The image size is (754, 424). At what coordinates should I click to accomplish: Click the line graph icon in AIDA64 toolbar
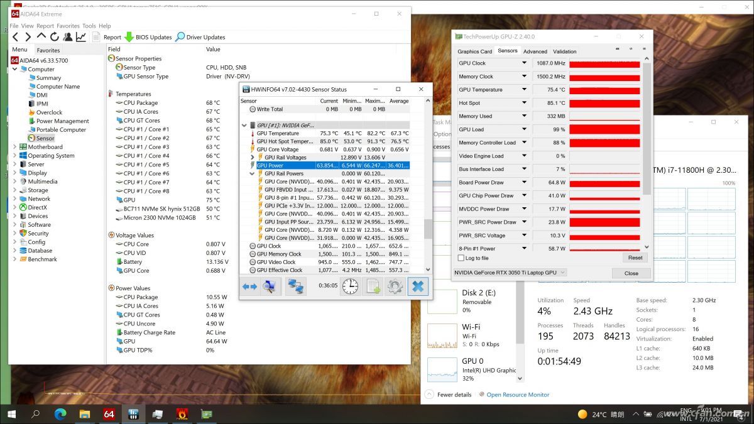coord(81,36)
